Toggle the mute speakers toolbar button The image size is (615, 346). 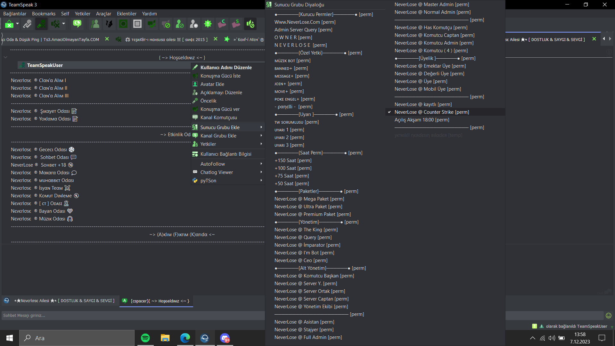pos(55,24)
